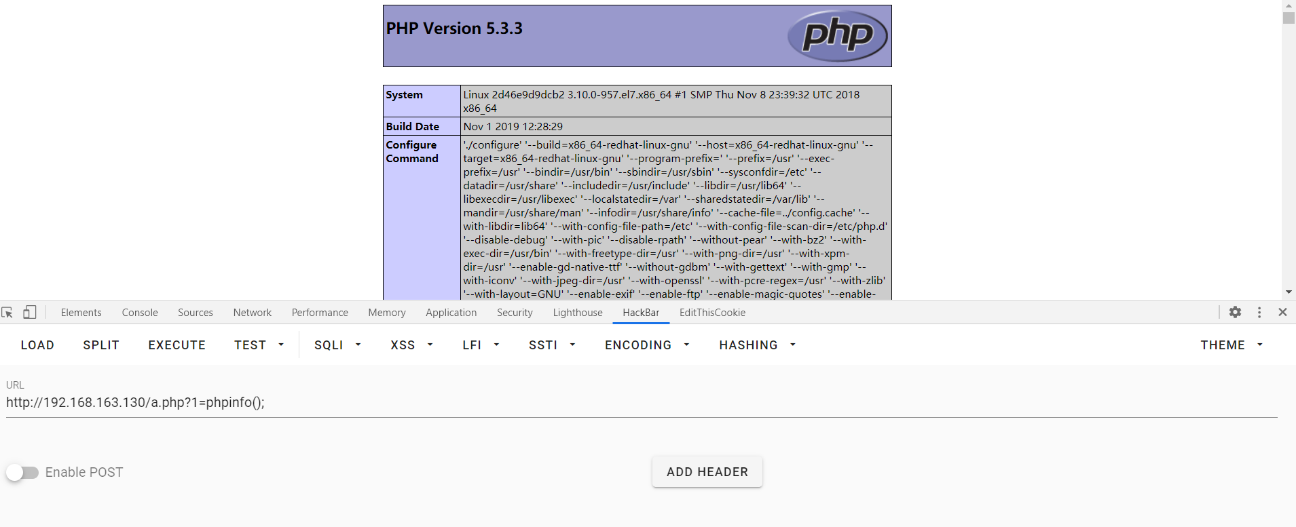Switch to the Elements tab

pyautogui.click(x=81, y=313)
